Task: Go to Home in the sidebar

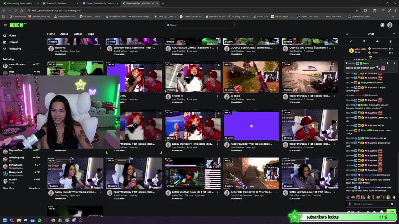Action: [12, 35]
